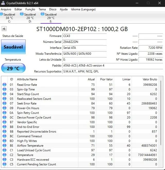Click the Valor Bruto column header
Viewport: 165px width, 170px height.
(x=145, y=79)
